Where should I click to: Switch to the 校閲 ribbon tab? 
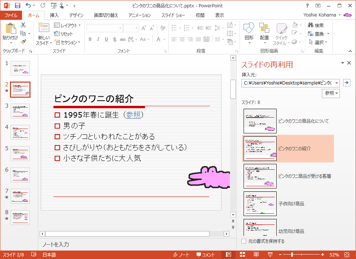200,15
